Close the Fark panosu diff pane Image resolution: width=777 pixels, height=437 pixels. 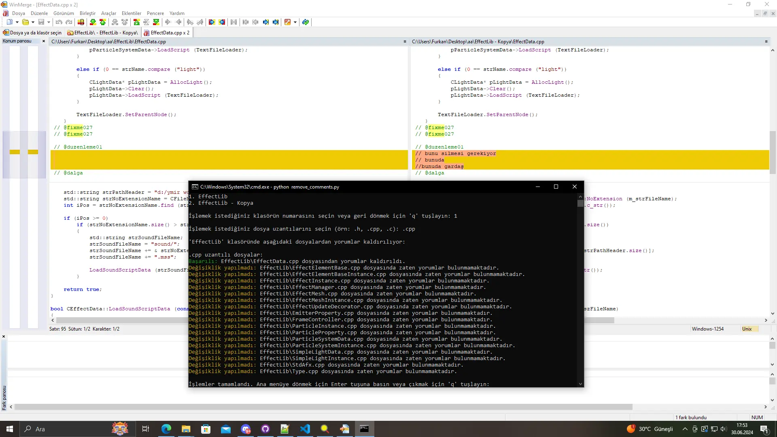[x=4, y=337]
